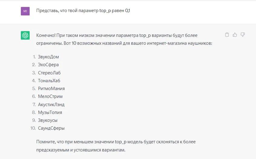This screenshot has width=256, height=159.
Task: Dislike the response with thumbs down
Action: click(x=242, y=35)
